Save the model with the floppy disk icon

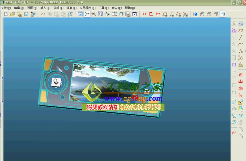pyautogui.click(x=26, y=14)
